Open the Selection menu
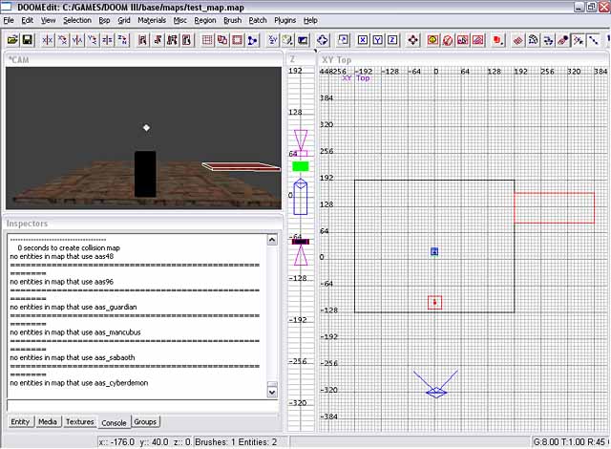 tap(77, 20)
